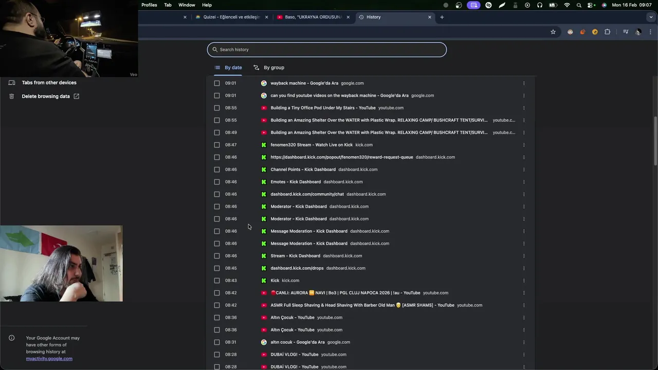Image resolution: width=658 pixels, height=370 pixels.
Task: Open 'ASMR Full Sleep Shaving' history entry
Action: (362, 305)
